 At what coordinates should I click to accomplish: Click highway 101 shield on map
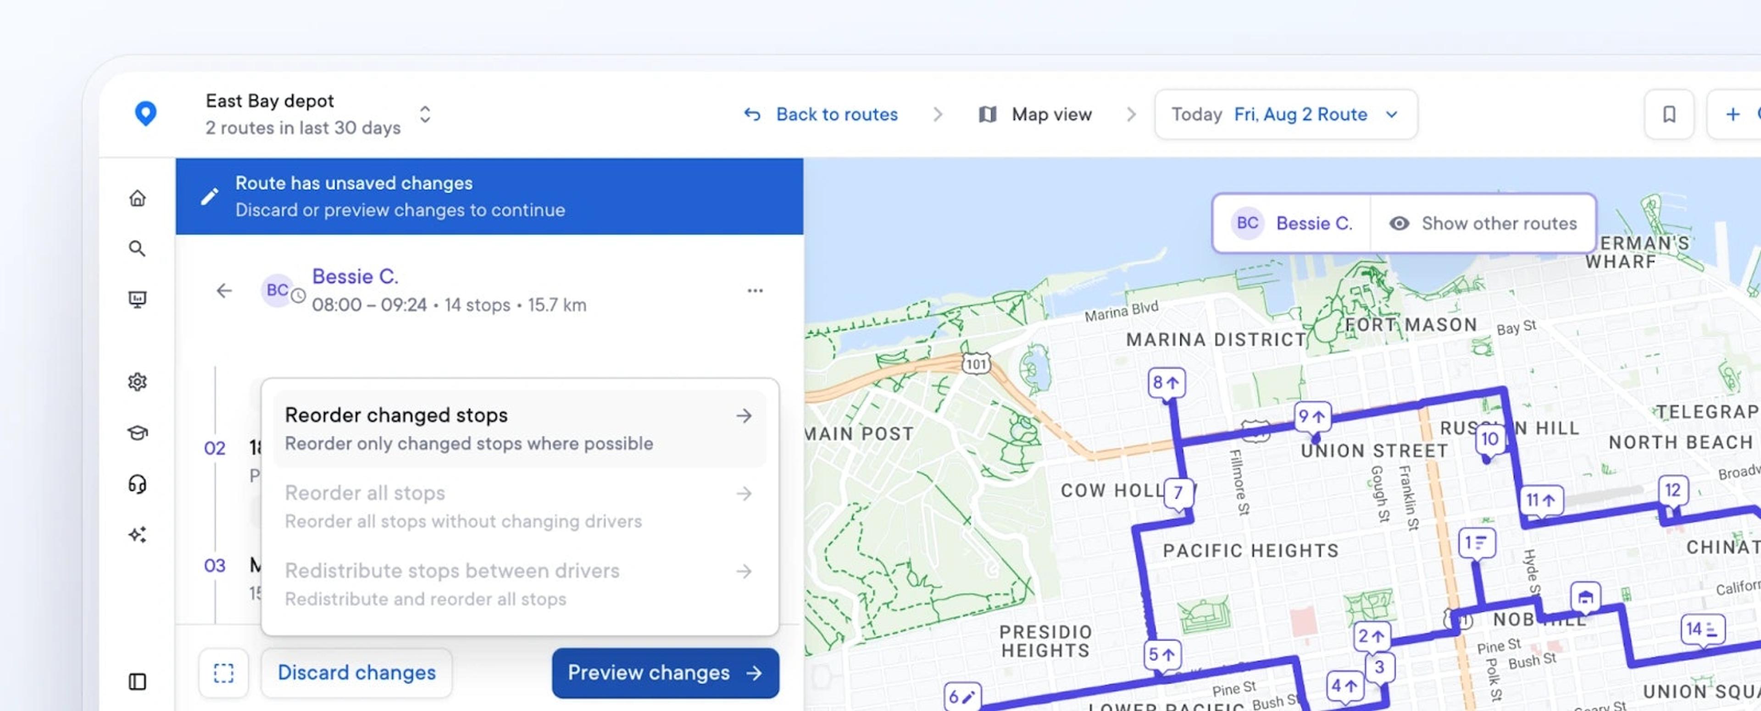[x=976, y=364]
